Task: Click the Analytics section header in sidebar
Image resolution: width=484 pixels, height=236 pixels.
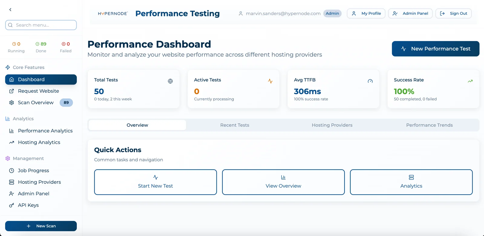Action: (x=23, y=119)
